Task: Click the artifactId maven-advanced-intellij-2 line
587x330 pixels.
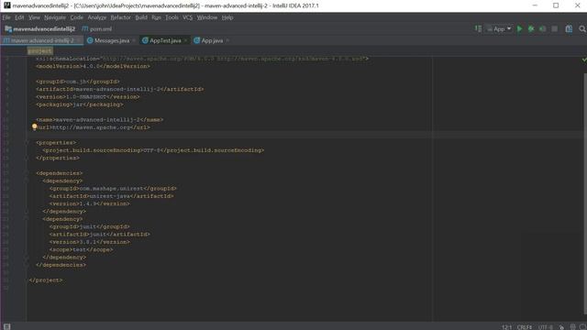Action: 120,89
